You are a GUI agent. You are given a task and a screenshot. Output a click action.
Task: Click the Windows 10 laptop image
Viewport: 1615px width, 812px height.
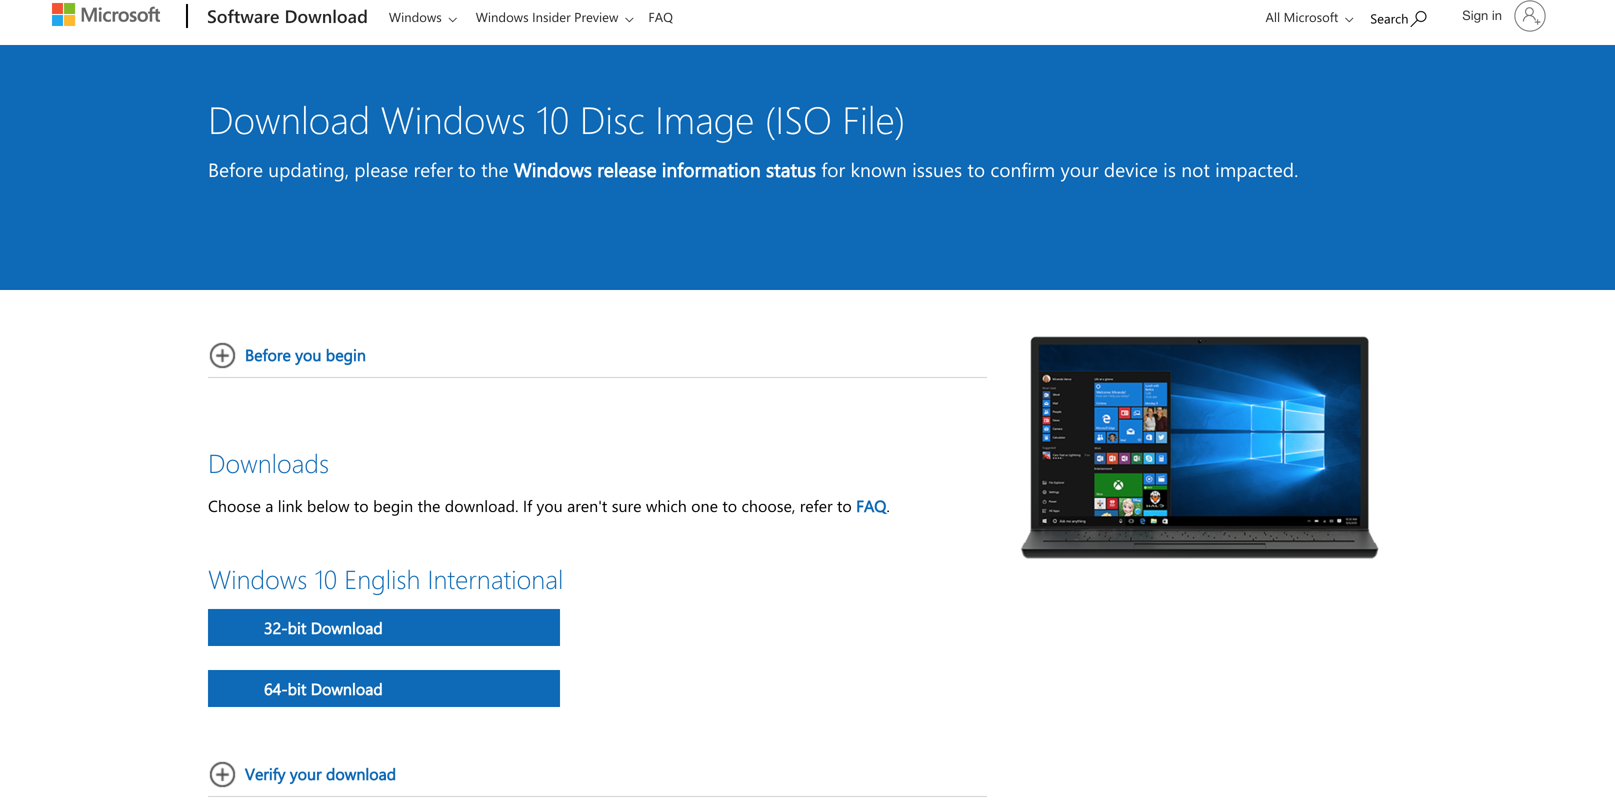[1199, 447]
